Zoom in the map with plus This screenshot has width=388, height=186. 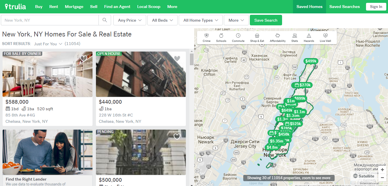(x=383, y=170)
